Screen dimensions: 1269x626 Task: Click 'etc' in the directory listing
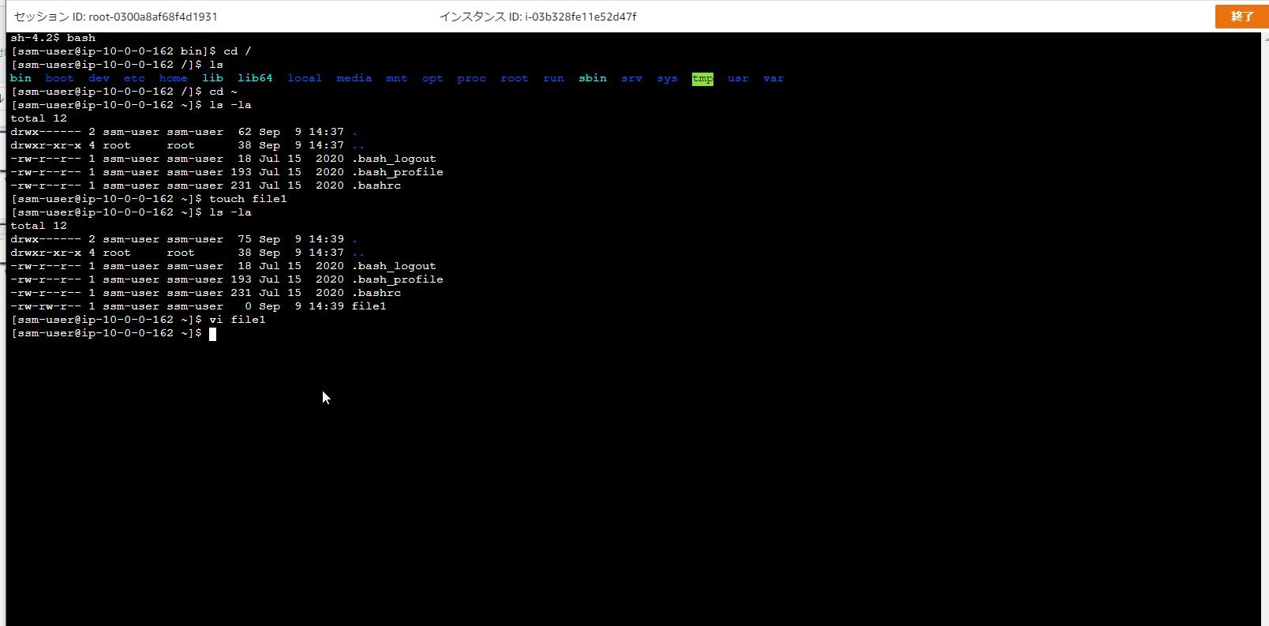pos(134,78)
